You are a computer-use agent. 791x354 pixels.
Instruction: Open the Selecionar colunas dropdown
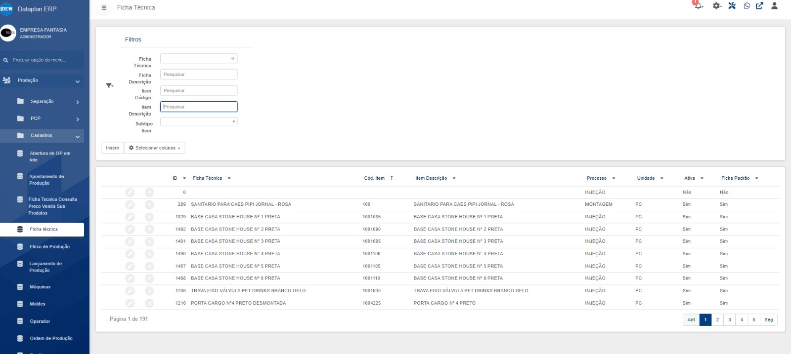(x=155, y=148)
